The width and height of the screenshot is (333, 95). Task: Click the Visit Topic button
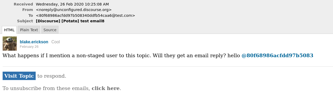point(19,76)
